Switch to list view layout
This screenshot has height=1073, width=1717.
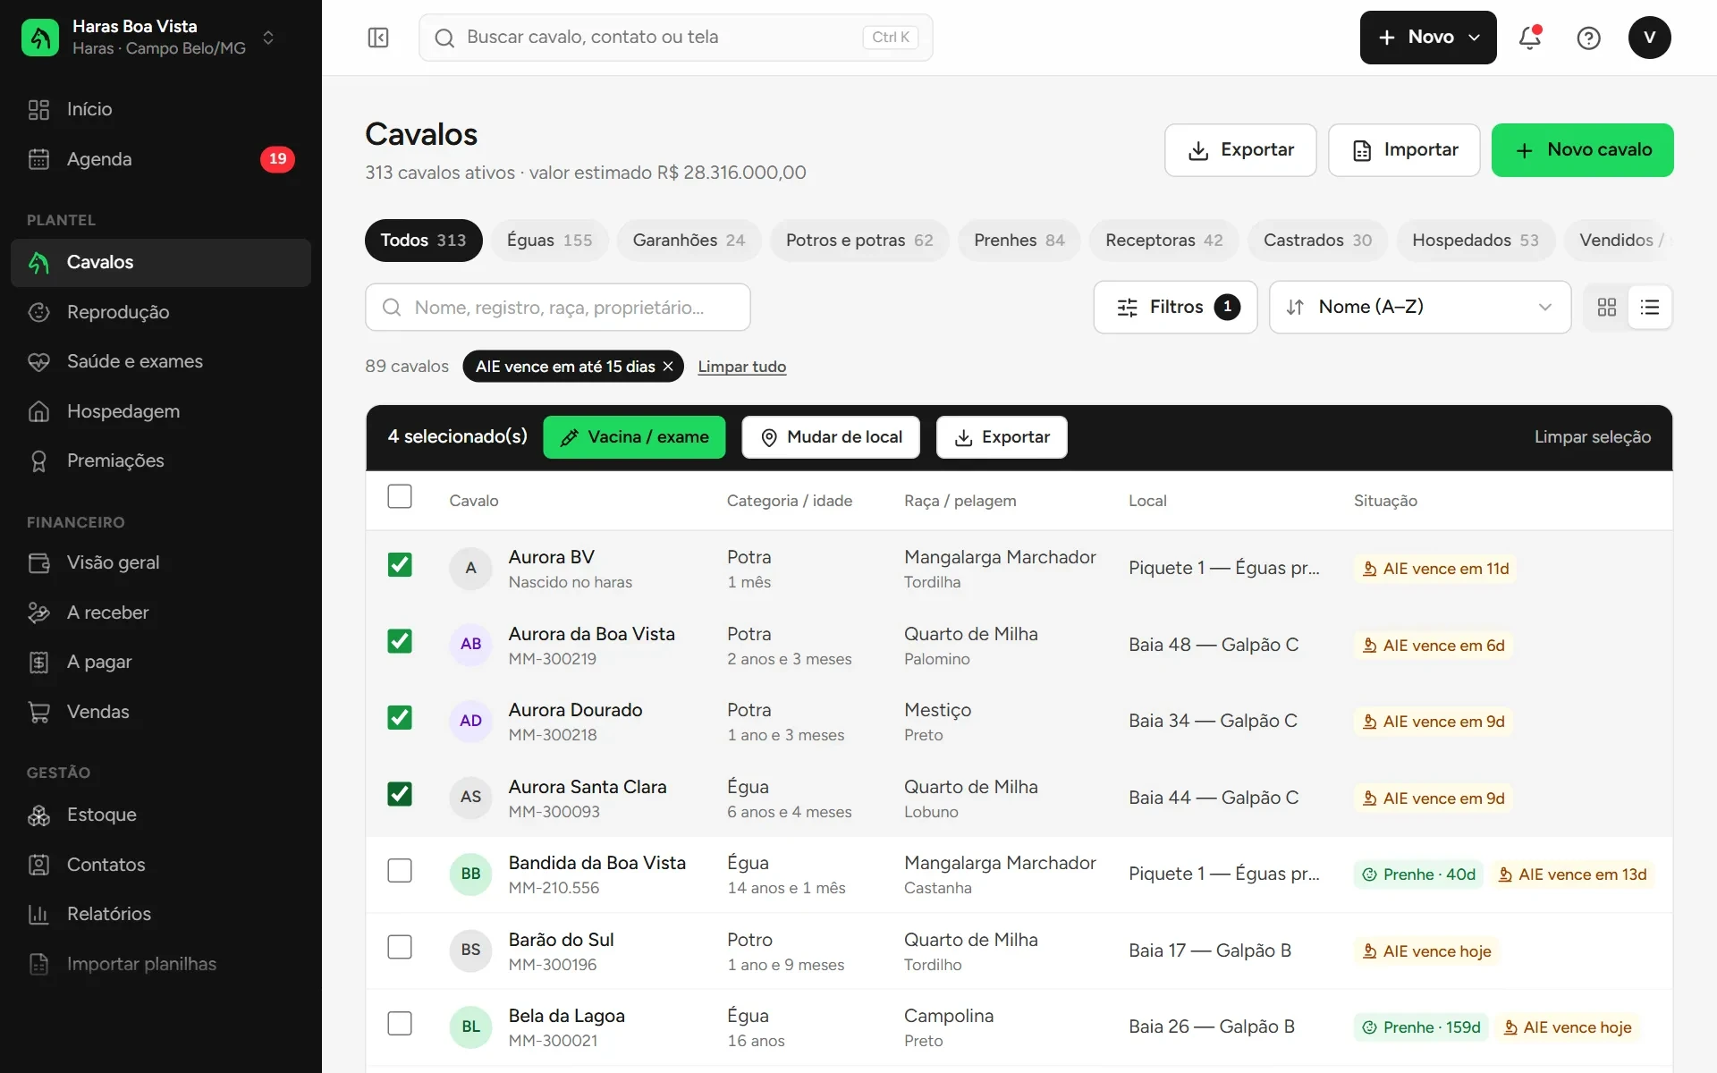tap(1650, 308)
